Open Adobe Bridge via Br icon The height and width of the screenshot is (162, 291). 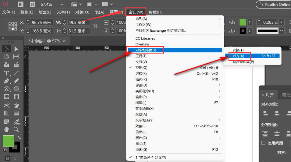pos(21,4)
